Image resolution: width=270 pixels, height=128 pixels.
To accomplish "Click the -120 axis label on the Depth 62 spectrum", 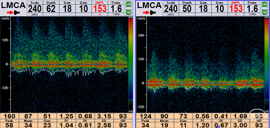I will pyautogui.click(x=5, y=88).
